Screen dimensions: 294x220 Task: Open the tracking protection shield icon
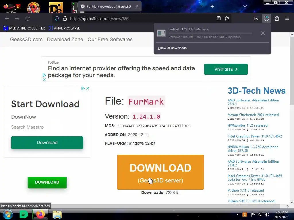point(57,18)
